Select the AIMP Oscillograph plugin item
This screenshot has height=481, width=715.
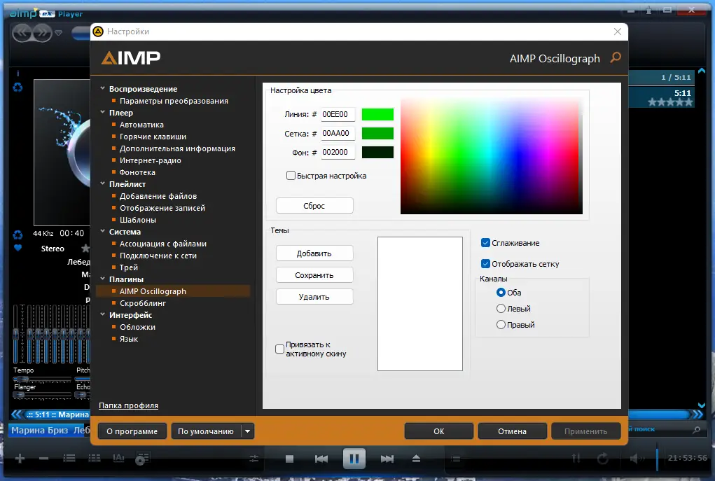pos(173,291)
